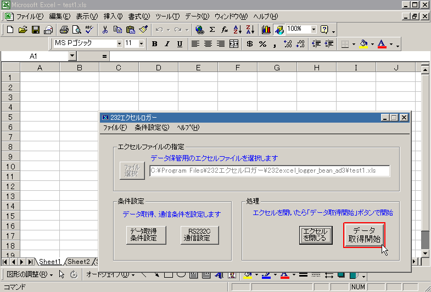The image size is (431, 292).
Task: Apply Currency style with dollar icon
Action: click(250, 44)
